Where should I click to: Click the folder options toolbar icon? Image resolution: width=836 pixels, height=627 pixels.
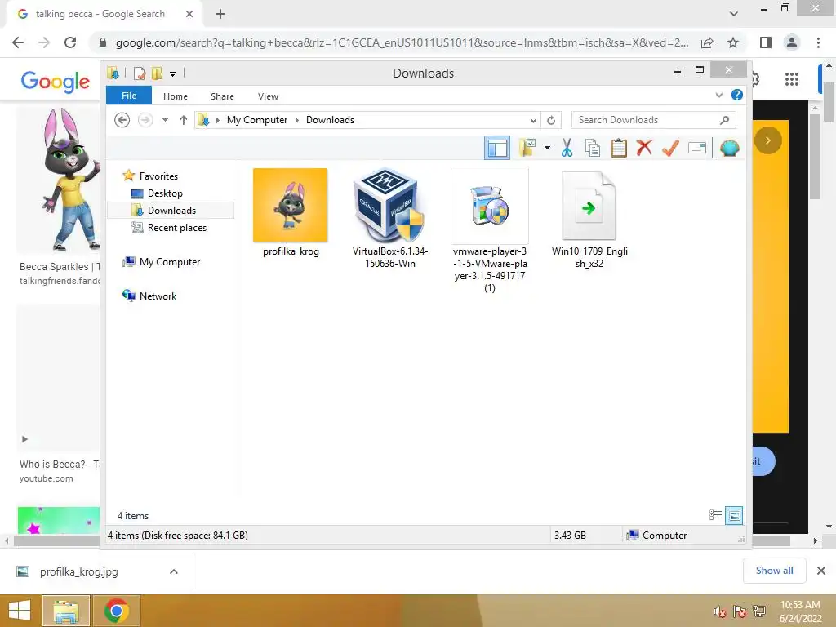point(527,148)
